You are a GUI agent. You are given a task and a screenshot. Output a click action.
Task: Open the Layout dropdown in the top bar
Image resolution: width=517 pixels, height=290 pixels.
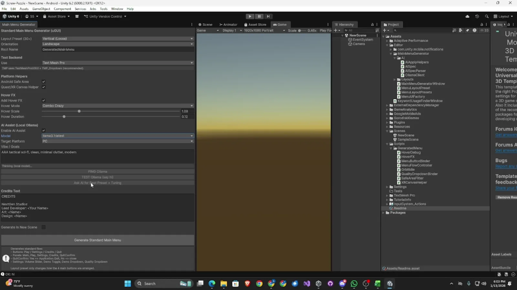tap(503, 16)
